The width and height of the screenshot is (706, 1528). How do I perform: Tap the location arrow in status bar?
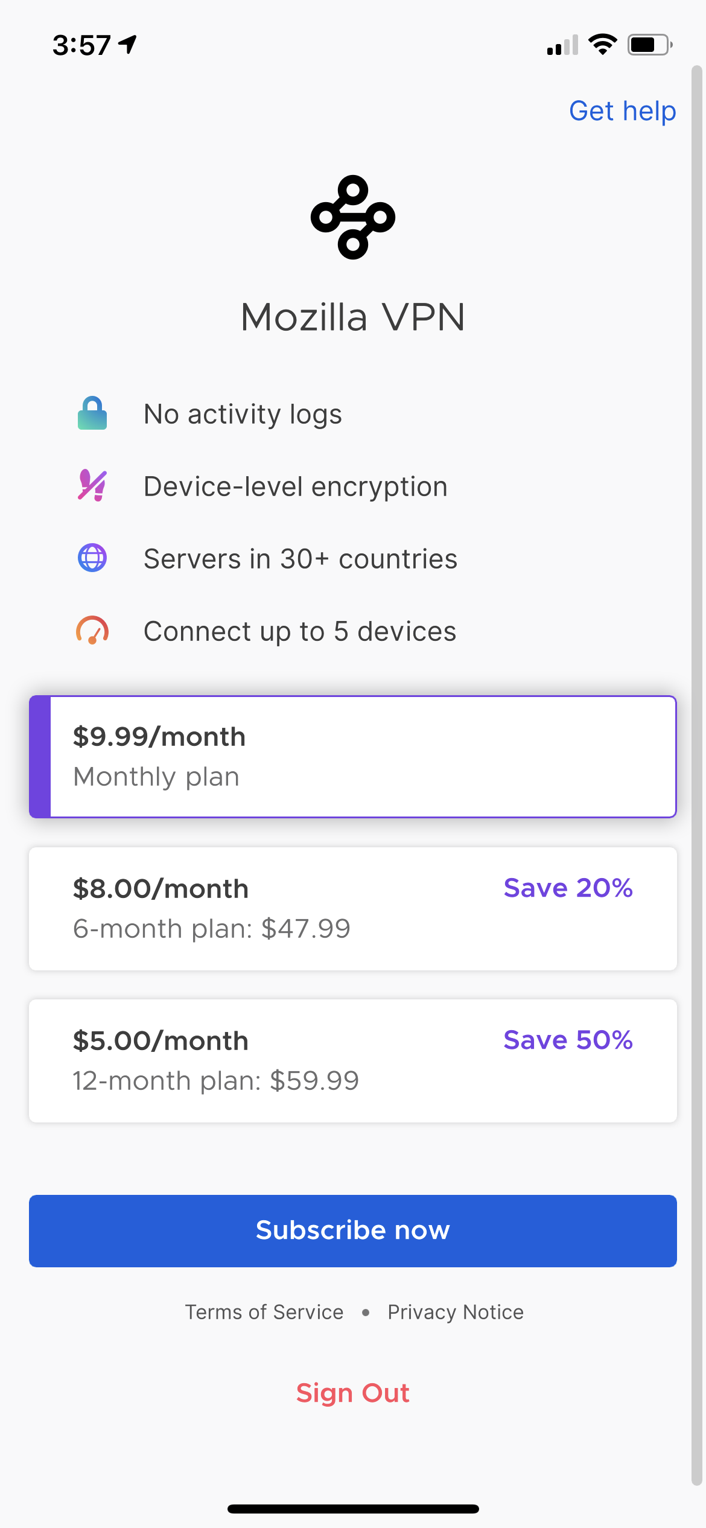[128, 44]
